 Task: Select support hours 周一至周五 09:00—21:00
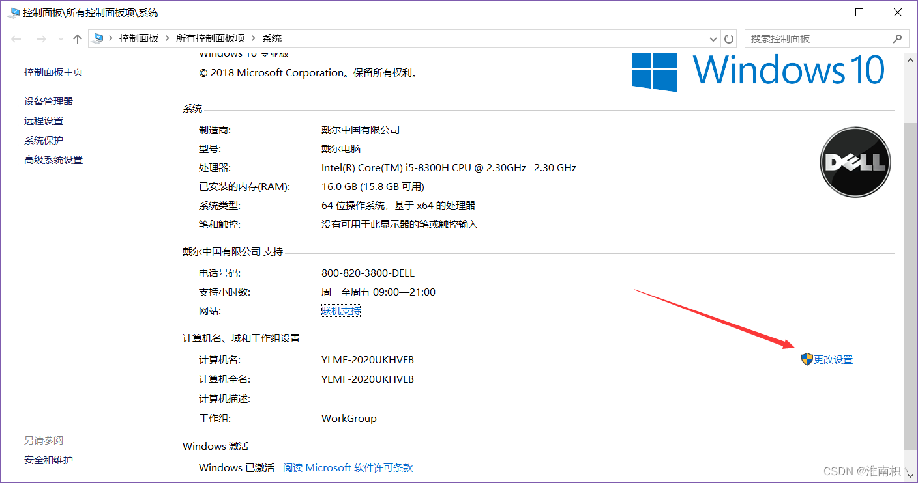click(378, 292)
